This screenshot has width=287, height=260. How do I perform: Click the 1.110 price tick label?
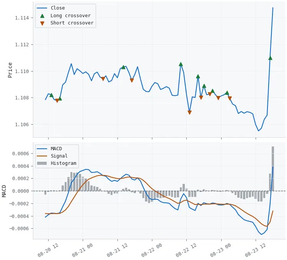[x=22, y=71]
